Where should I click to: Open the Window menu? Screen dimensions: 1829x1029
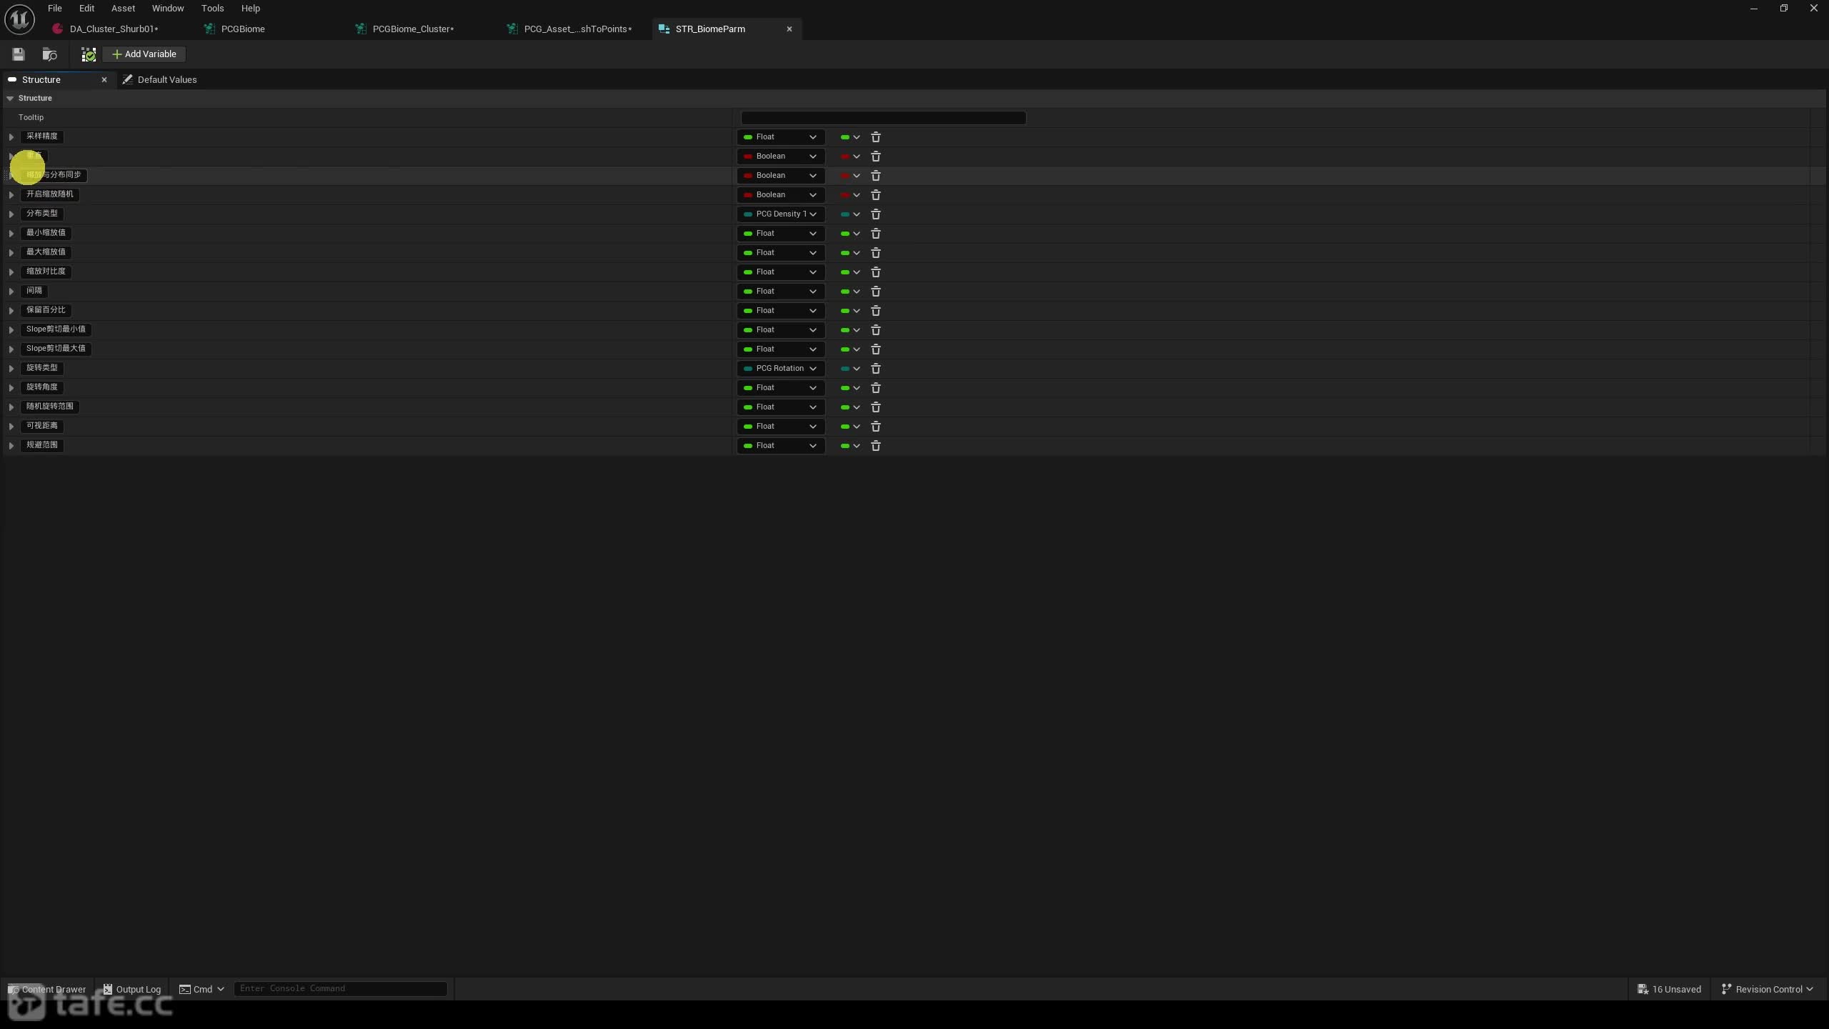coord(168,9)
